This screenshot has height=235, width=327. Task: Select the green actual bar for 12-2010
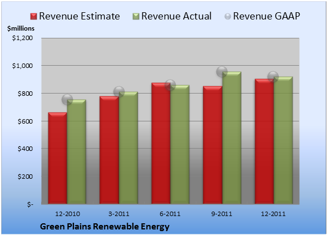77,151
